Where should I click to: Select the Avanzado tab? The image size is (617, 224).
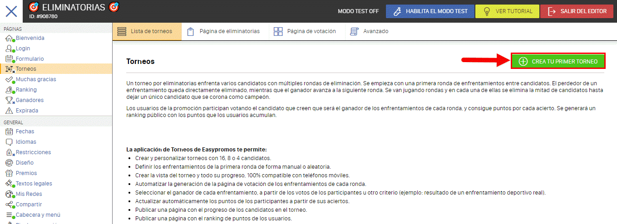[370, 31]
